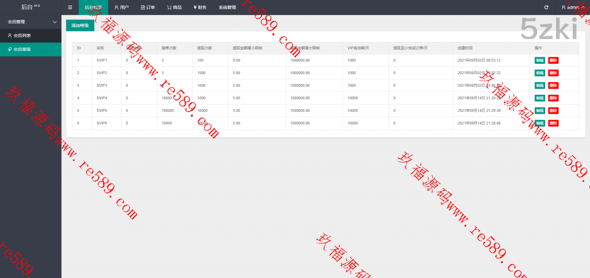590x278 pixels.
Task: Click the refresh icon in top bar
Action: tap(546, 7)
